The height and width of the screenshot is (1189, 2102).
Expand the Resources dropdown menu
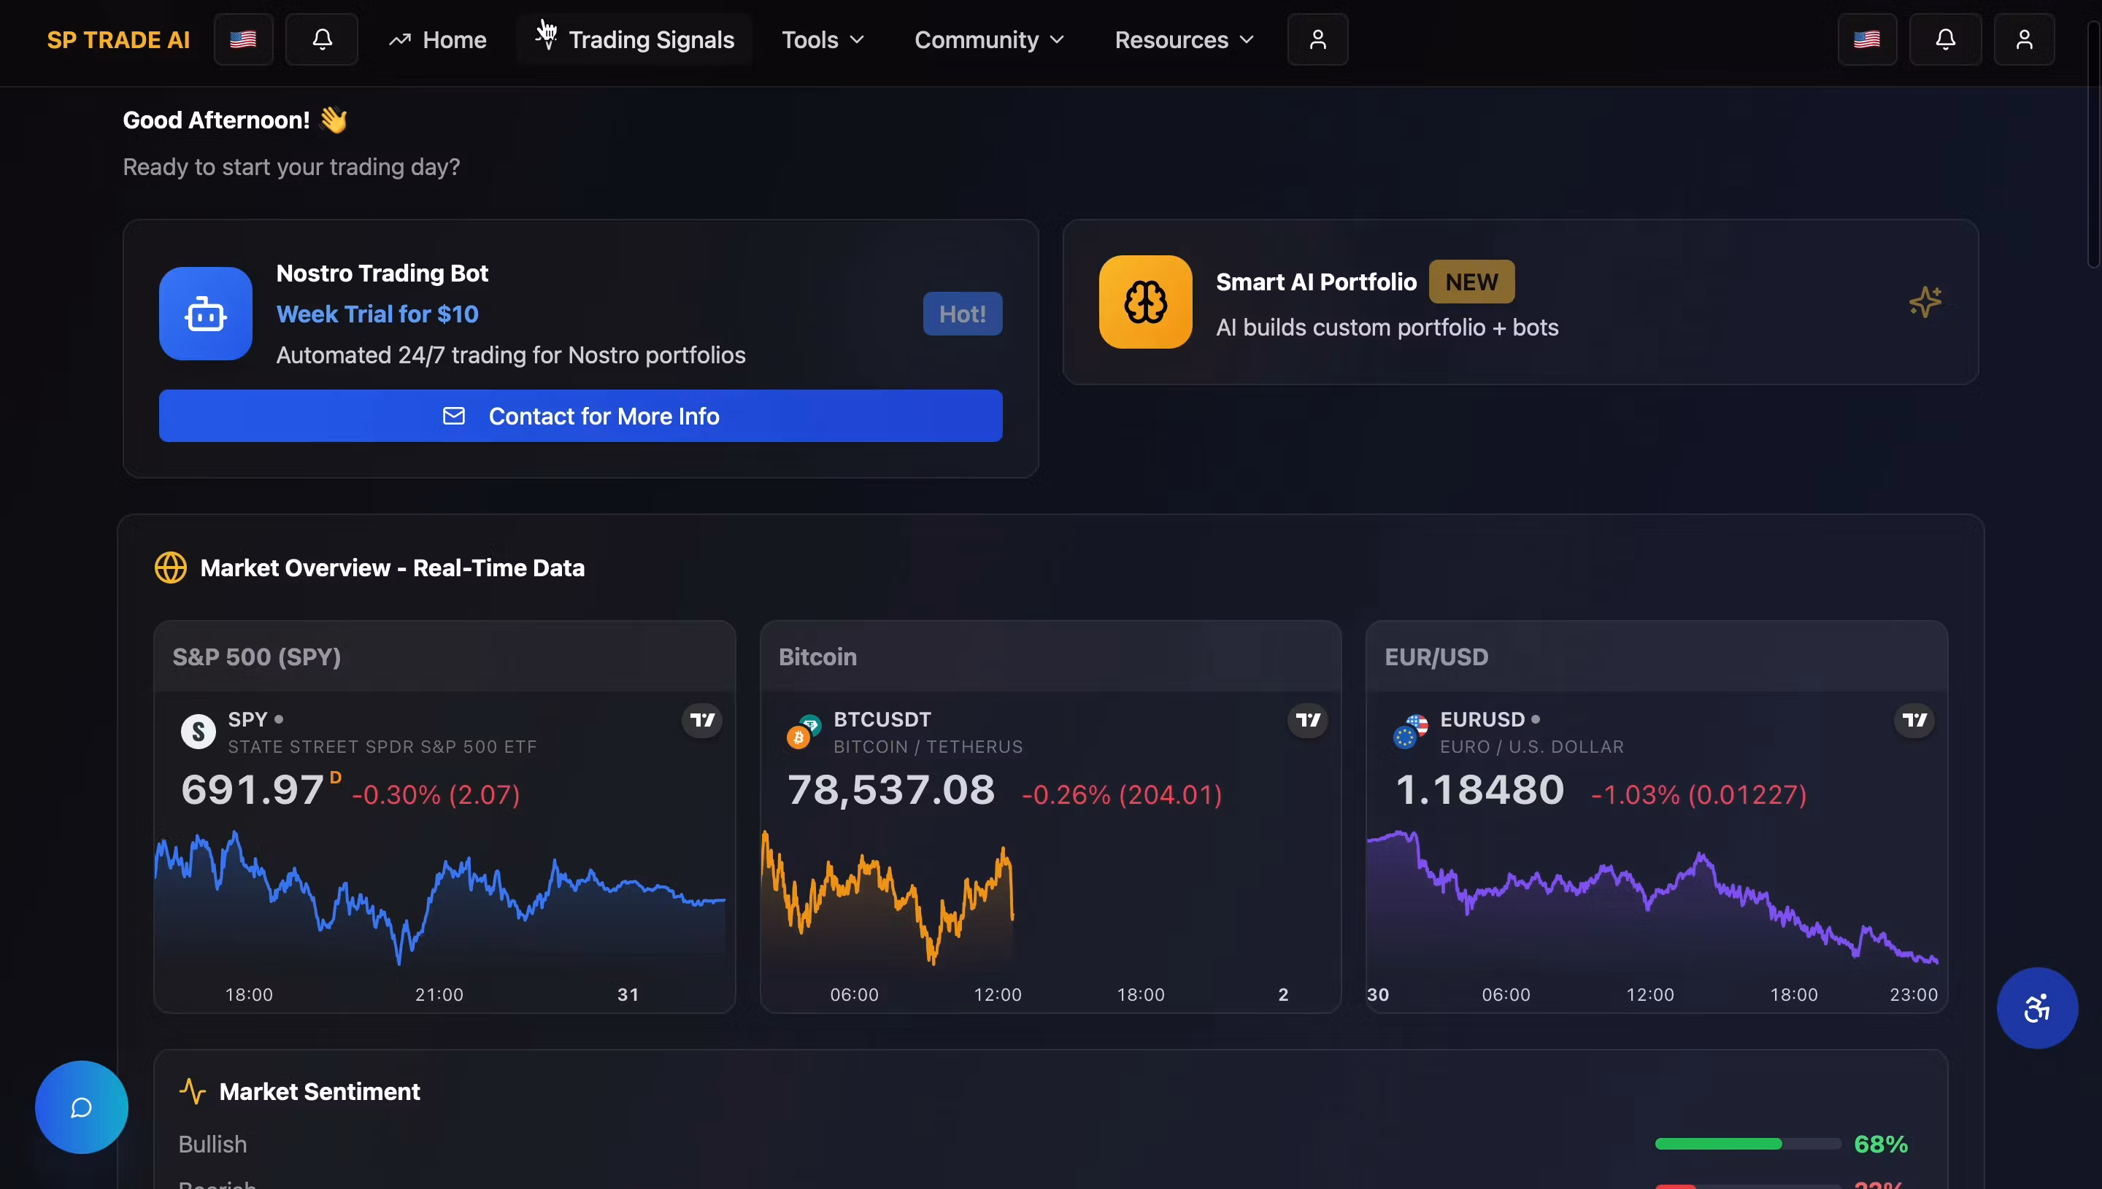tap(1184, 39)
